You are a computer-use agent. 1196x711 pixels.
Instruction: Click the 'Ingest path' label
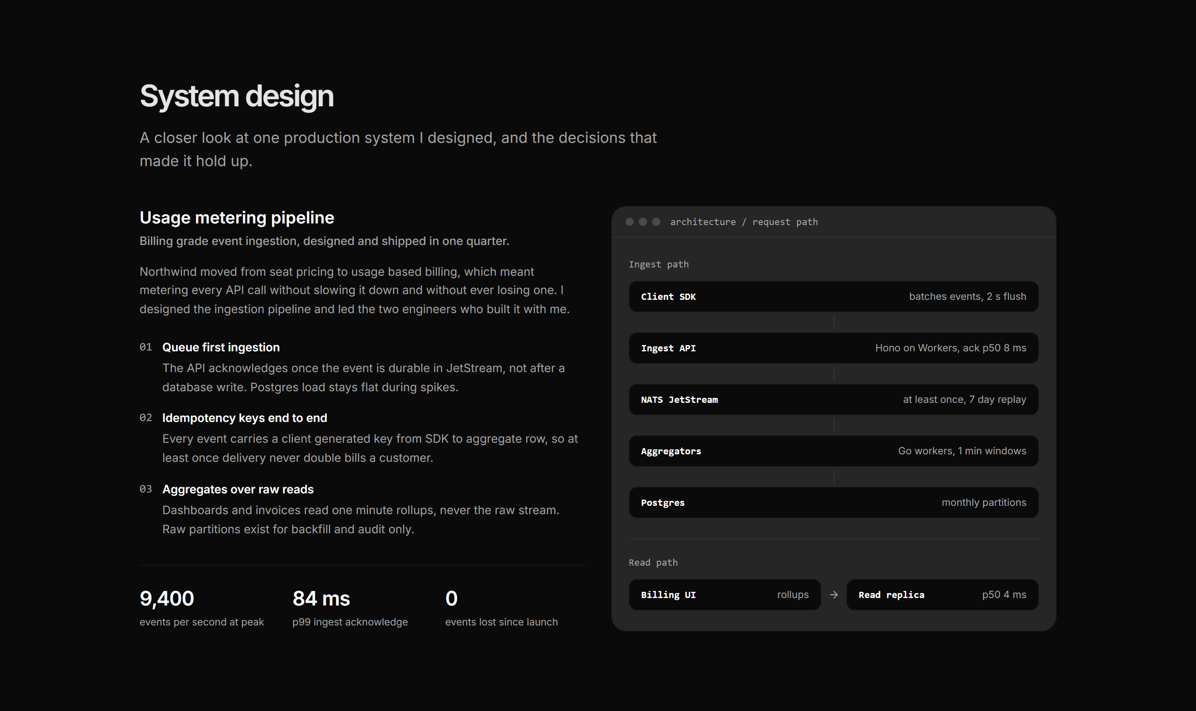point(659,265)
